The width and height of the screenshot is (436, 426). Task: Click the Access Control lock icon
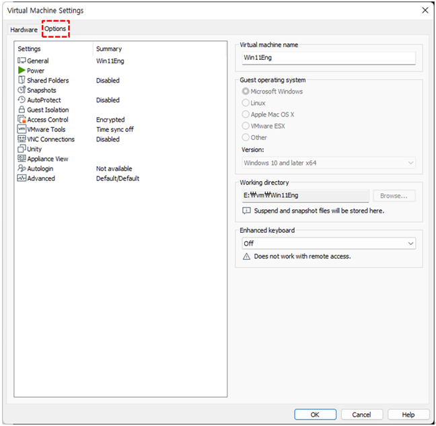tap(22, 119)
